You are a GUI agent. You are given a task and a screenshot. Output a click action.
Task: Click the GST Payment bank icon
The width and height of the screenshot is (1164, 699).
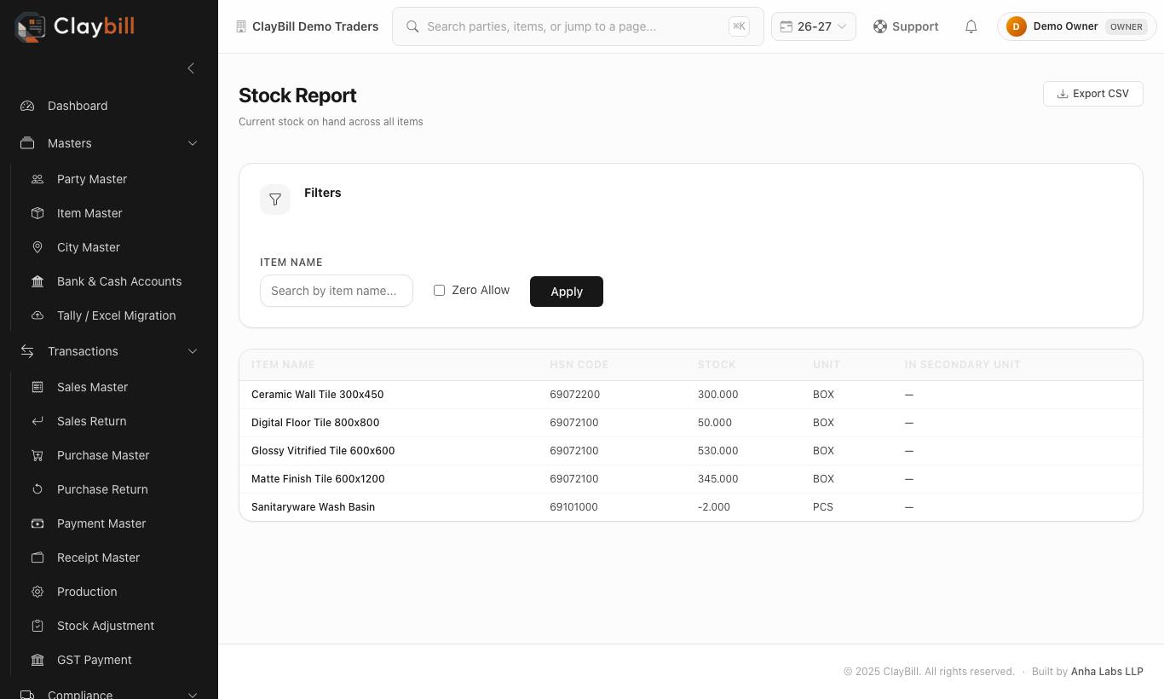click(x=37, y=660)
